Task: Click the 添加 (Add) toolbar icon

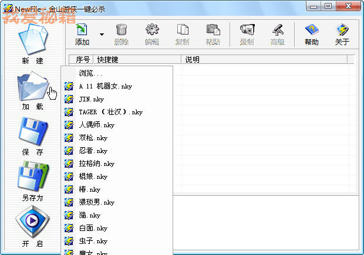Action: coord(82,33)
